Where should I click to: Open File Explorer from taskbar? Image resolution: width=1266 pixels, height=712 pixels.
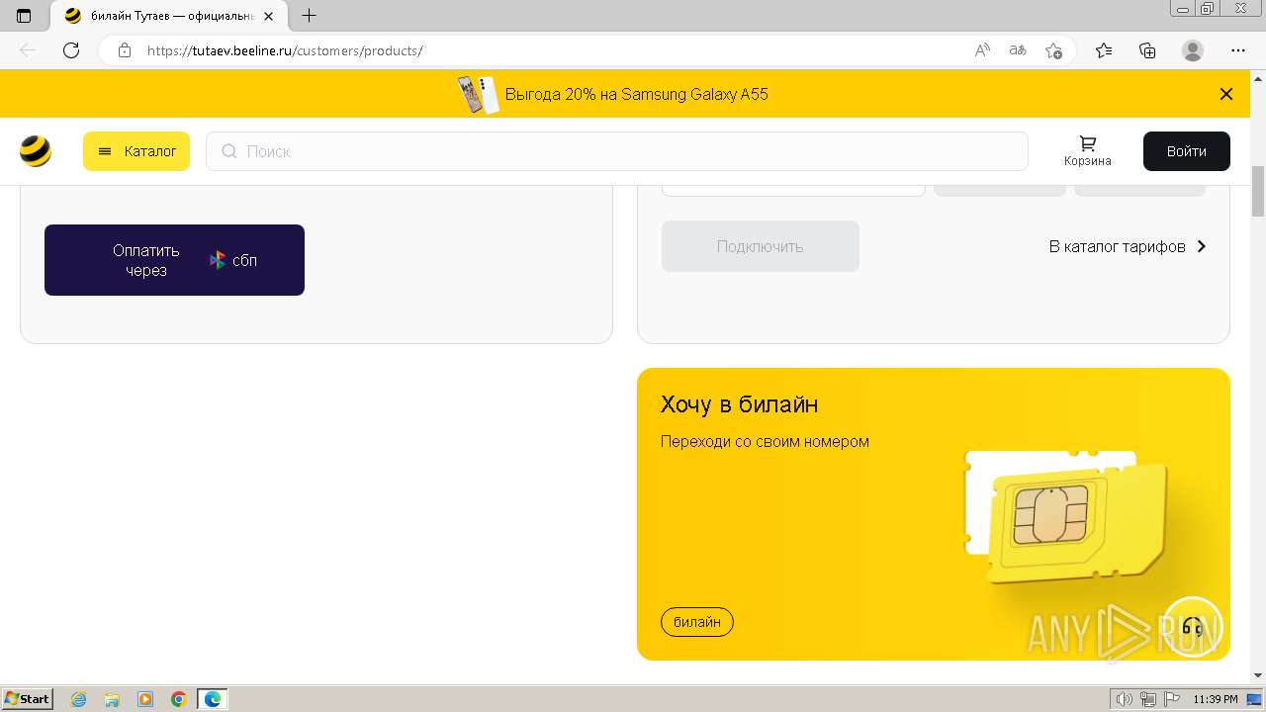[x=112, y=699]
